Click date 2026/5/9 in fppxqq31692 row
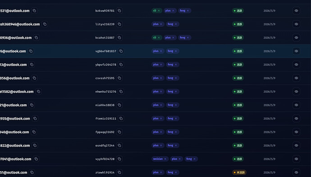The width and height of the screenshot is (311, 177). coord(270,132)
